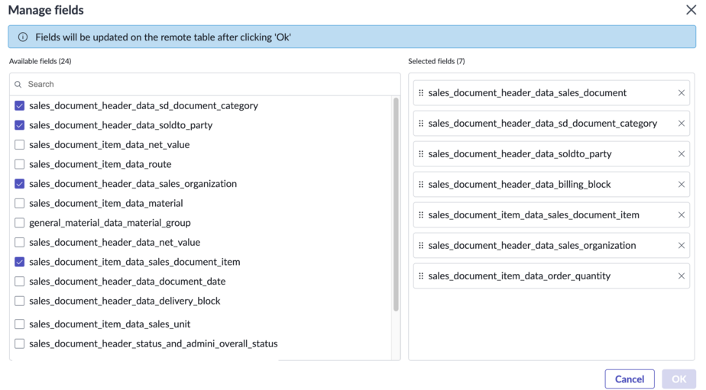Select sales_document_item_data_route checkbox
Viewport: 706px width, 390px height.
click(19, 164)
